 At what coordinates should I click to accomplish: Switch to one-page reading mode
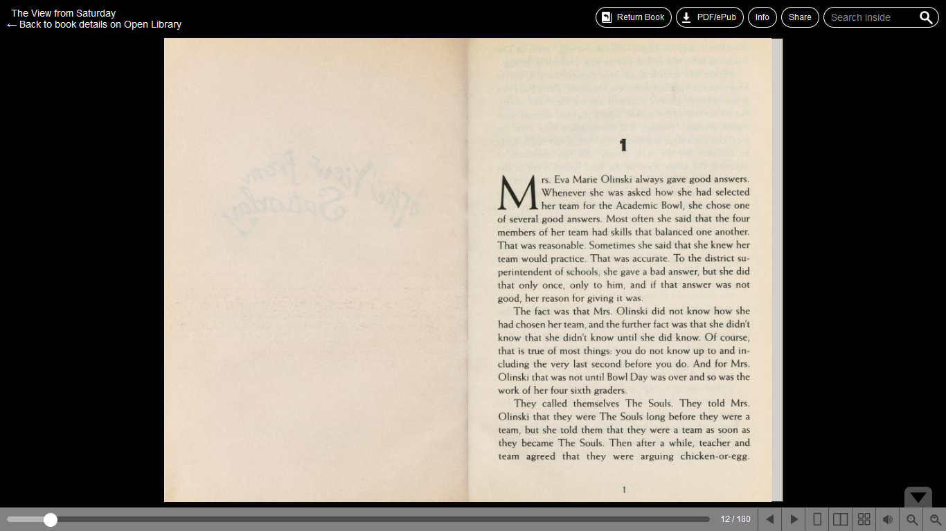pyautogui.click(x=816, y=519)
